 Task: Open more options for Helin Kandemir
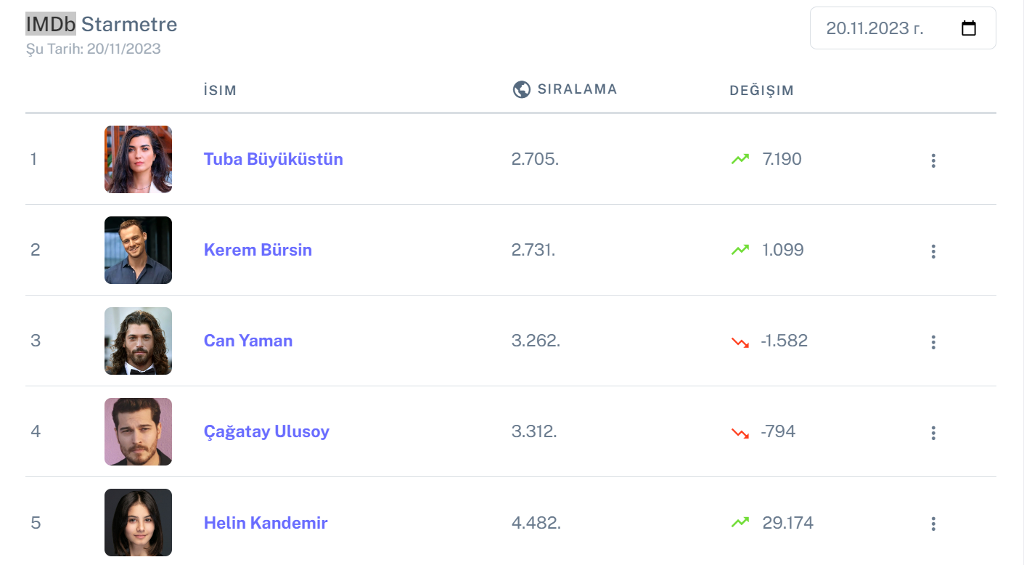point(933,524)
